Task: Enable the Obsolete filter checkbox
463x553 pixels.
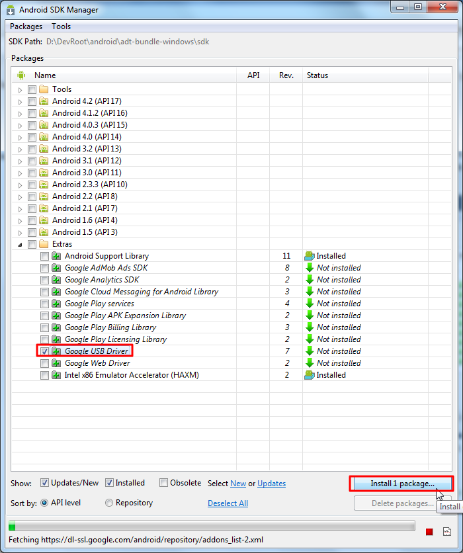Action: [x=163, y=482]
